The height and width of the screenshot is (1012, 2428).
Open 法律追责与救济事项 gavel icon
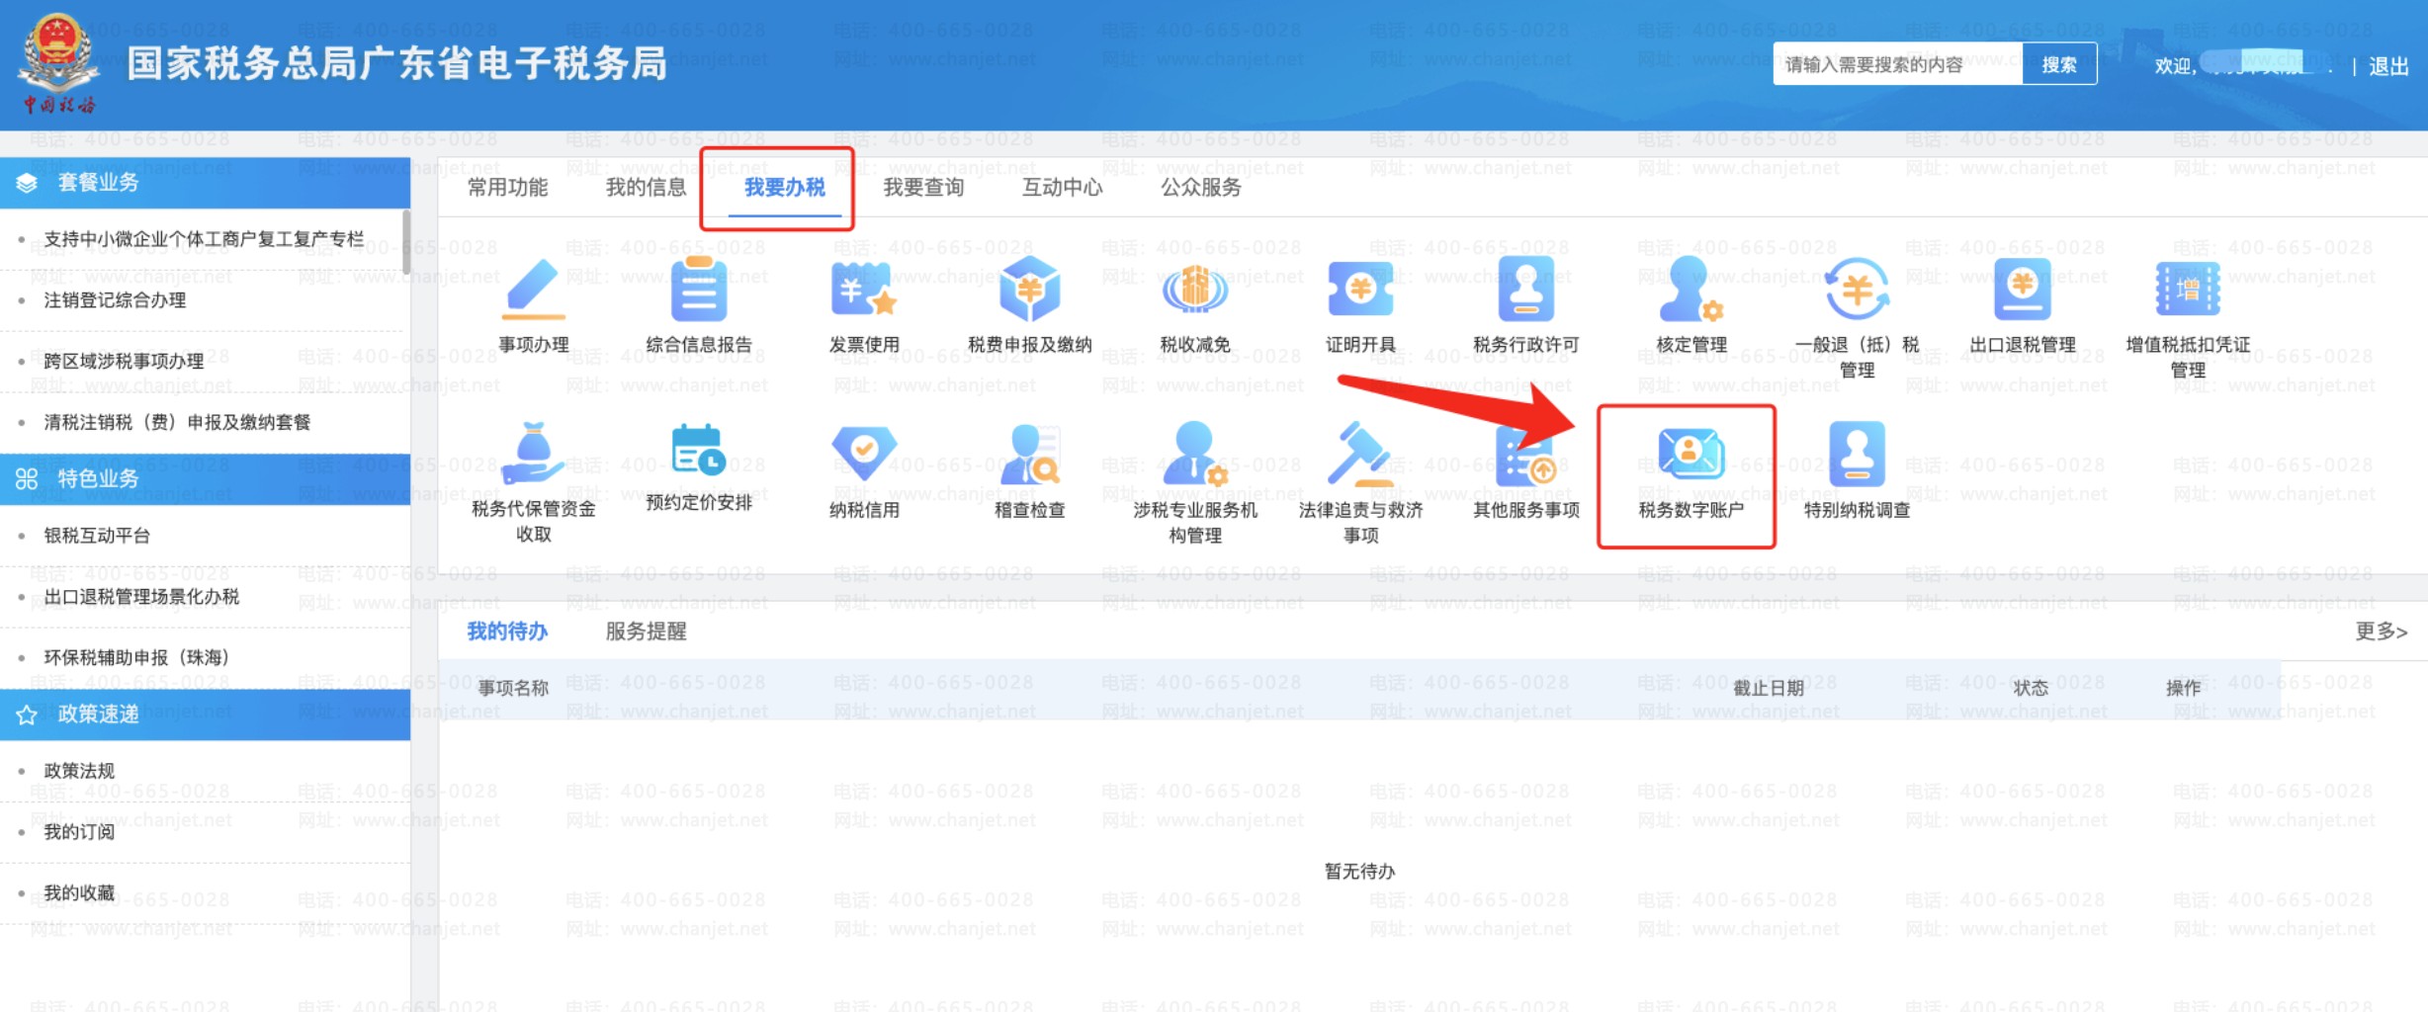pyautogui.click(x=1360, y=455)
